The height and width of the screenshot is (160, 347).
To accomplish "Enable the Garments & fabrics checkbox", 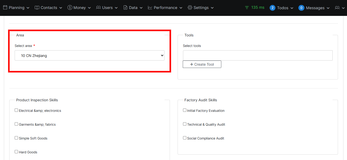I will [16, 124].
